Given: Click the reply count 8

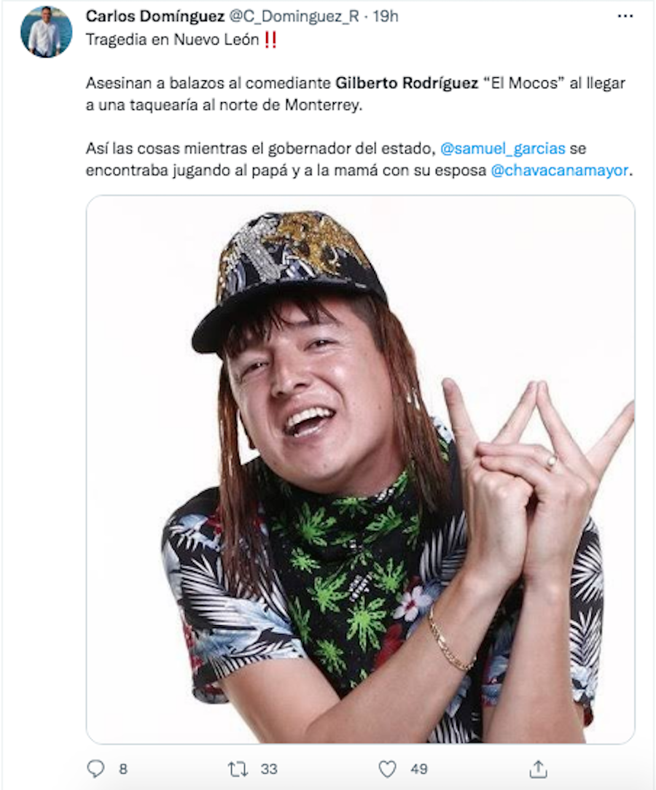Looking at the screenshot, I should 123,769.
